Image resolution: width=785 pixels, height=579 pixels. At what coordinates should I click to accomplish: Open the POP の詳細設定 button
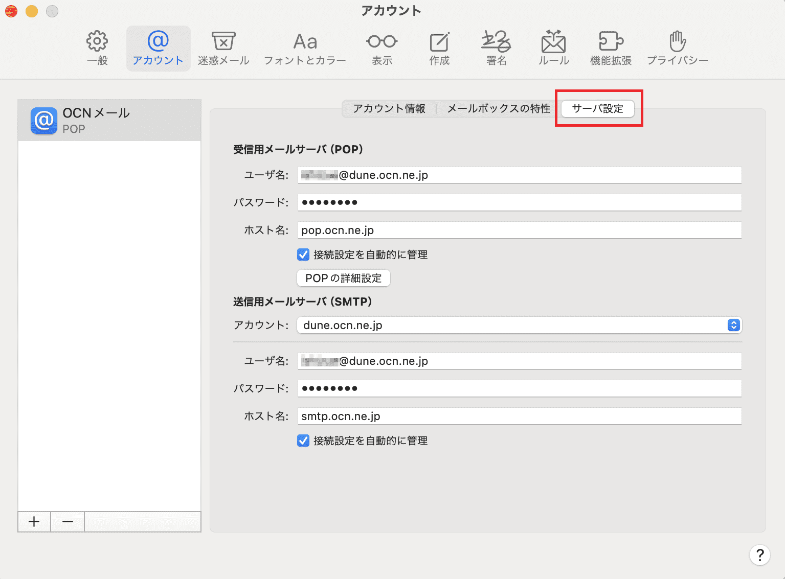pos(344,278)
